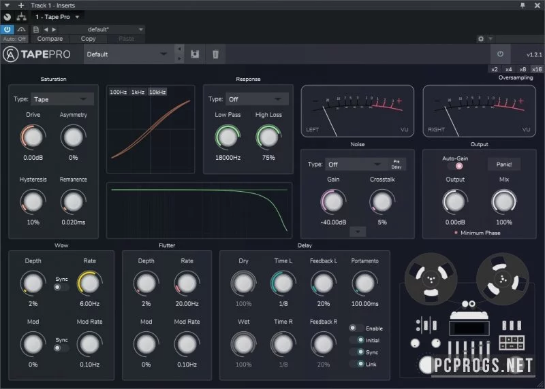Toggle Minimum Phase option
Screen dimensions: 545x389
pos(478,233)
